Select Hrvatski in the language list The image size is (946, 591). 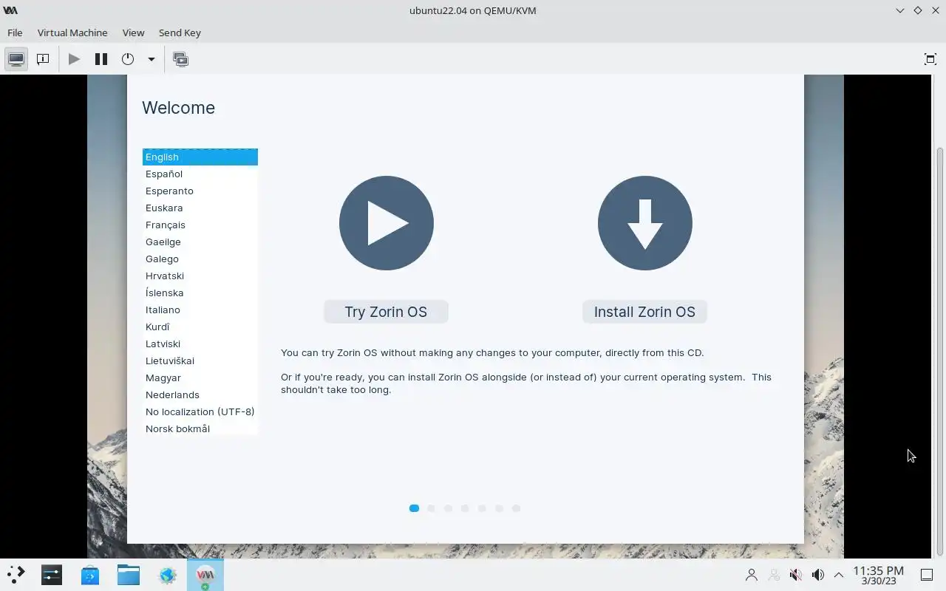tap(200, 276)
